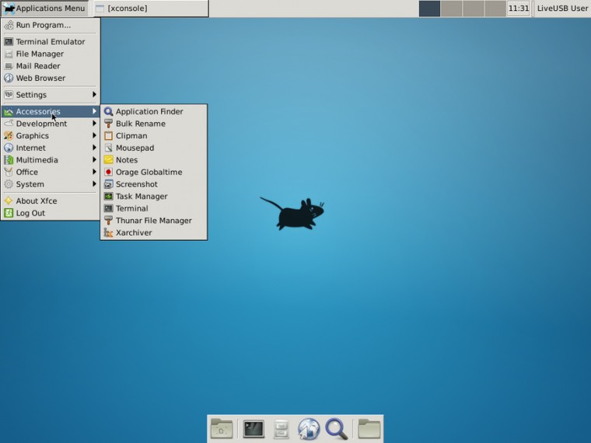591x443 pixels.
Task: Expand the Graphics submenu
Action: (x=51, y=135)
